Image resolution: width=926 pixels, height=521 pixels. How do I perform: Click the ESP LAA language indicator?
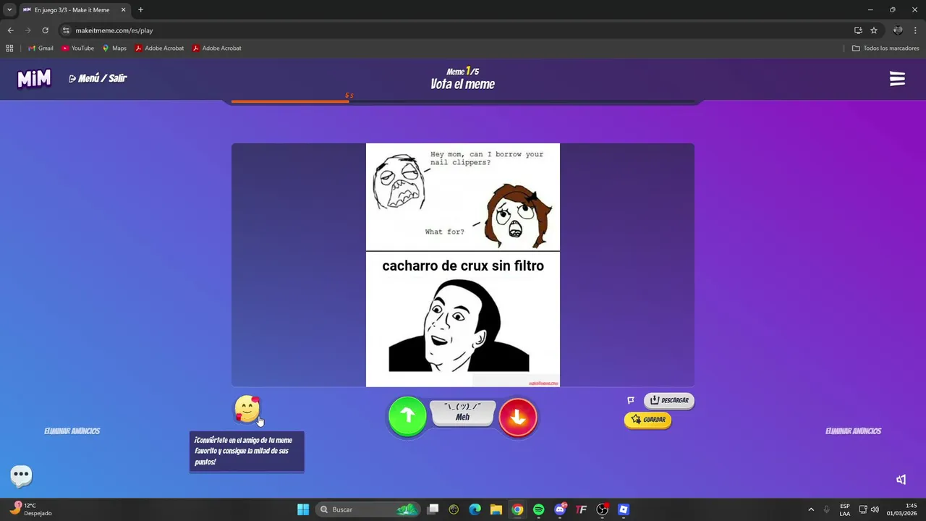coord(845,509)
